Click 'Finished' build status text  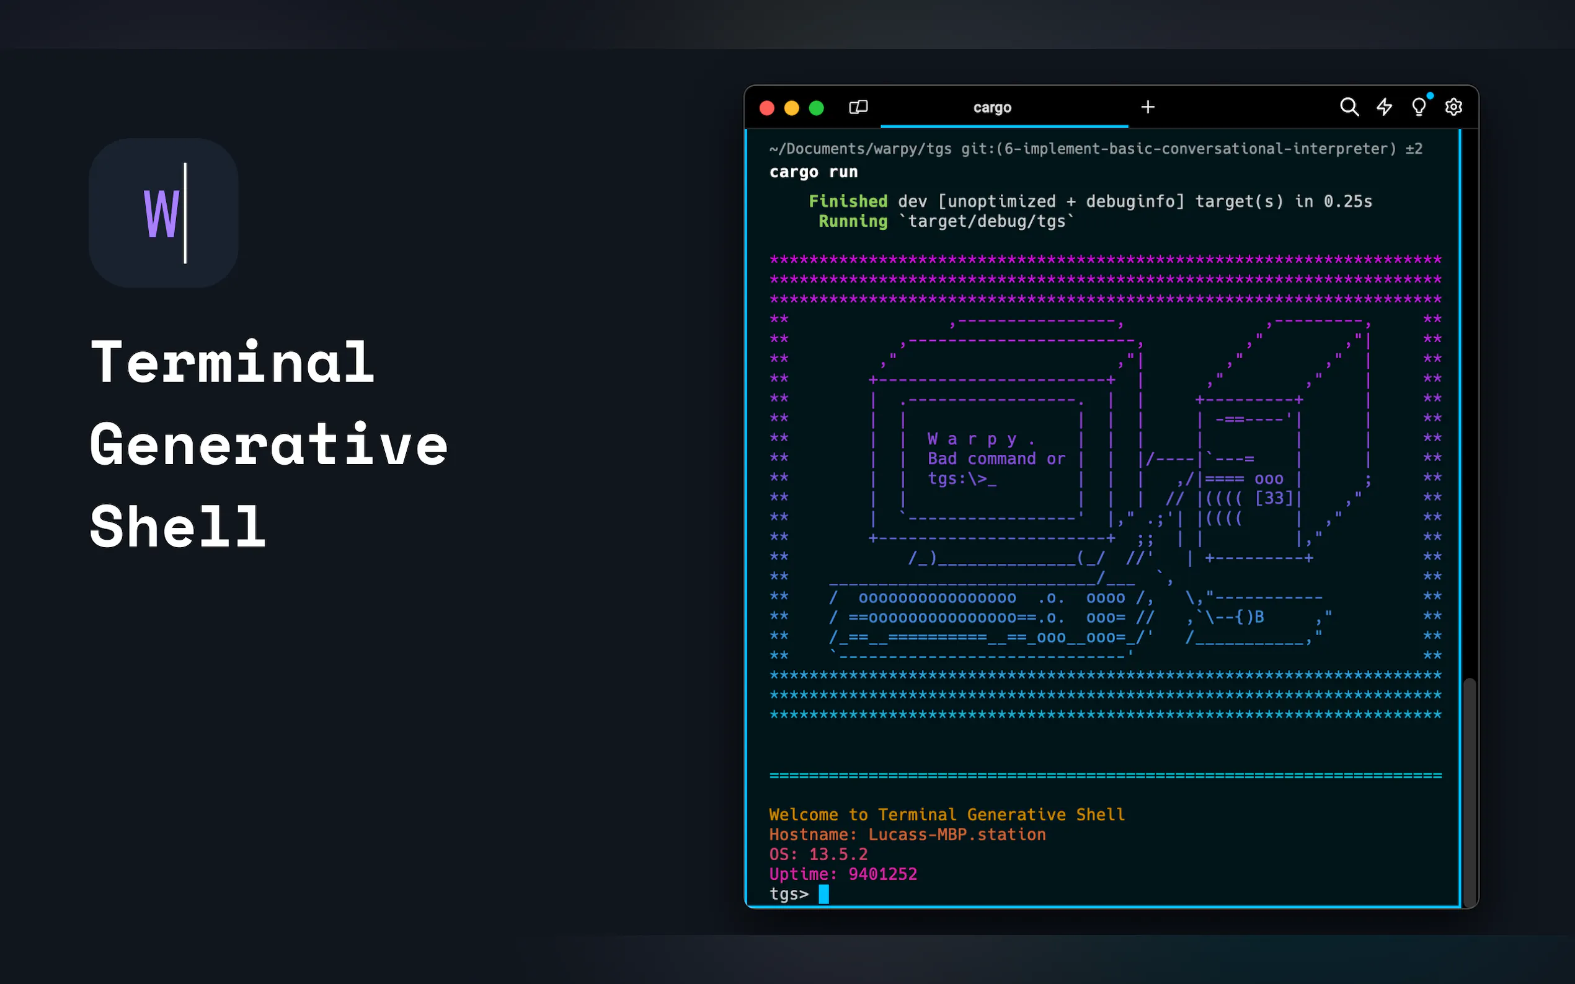tap(848, 202)
